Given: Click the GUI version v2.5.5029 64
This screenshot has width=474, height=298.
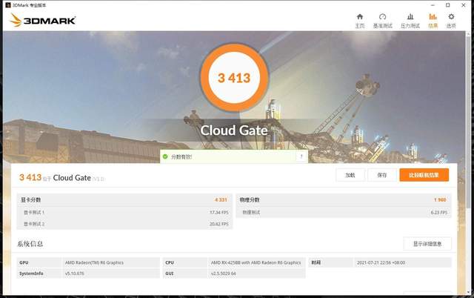Looking at the screenshot, I should click(224, 274).
